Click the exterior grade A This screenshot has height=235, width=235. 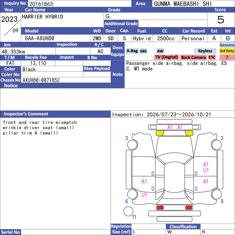(x=214, y=38)
